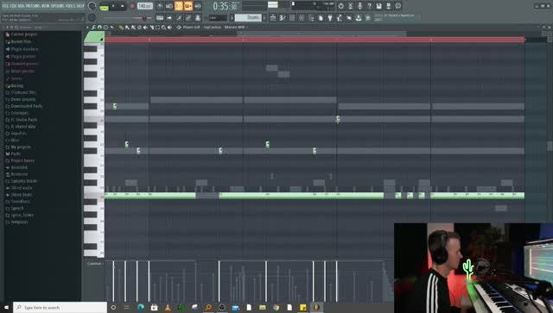Select the Draw pencil tool in piano roll
The width and height of the screenshot is (553, 313).
click(121, 27)
